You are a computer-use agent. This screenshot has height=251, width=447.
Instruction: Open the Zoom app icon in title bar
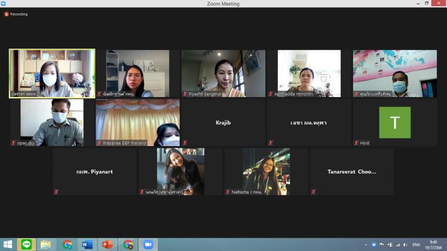3,3
